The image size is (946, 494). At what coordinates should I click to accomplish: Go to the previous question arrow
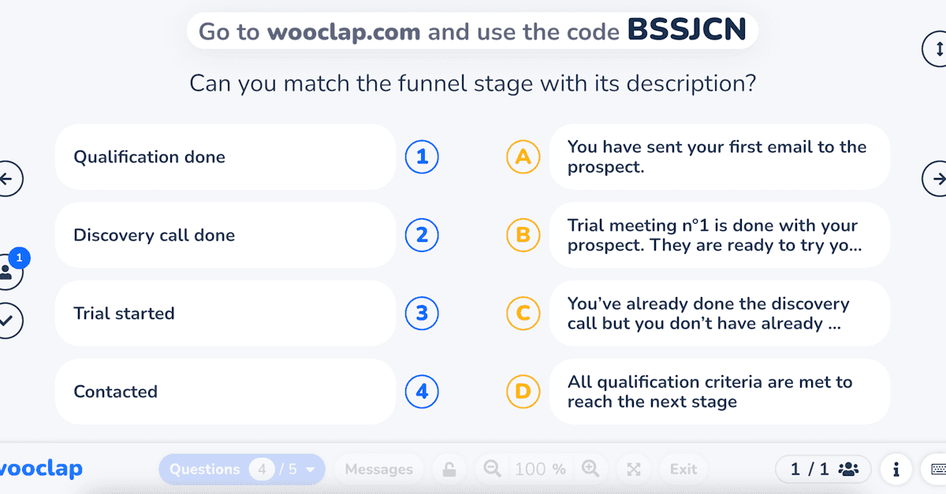[8, 180]
